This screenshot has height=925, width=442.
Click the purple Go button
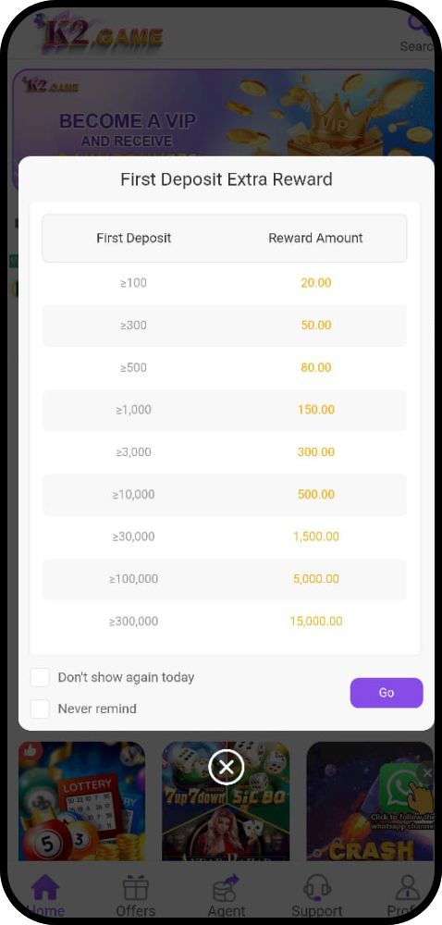tap(387, 693)
